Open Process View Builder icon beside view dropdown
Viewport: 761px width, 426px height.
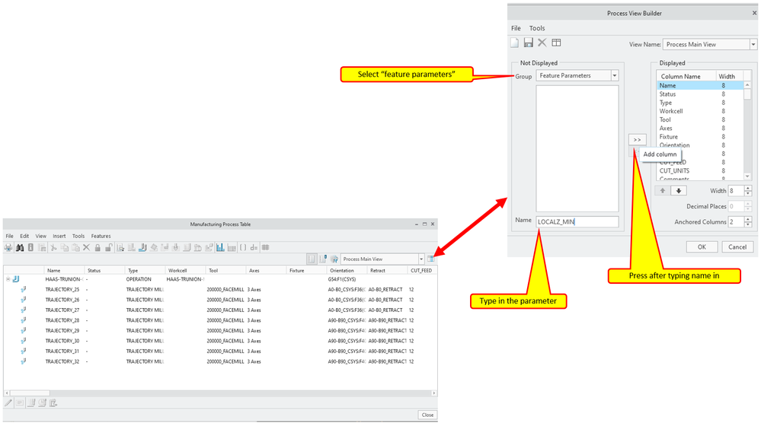(x=430, y=259)
